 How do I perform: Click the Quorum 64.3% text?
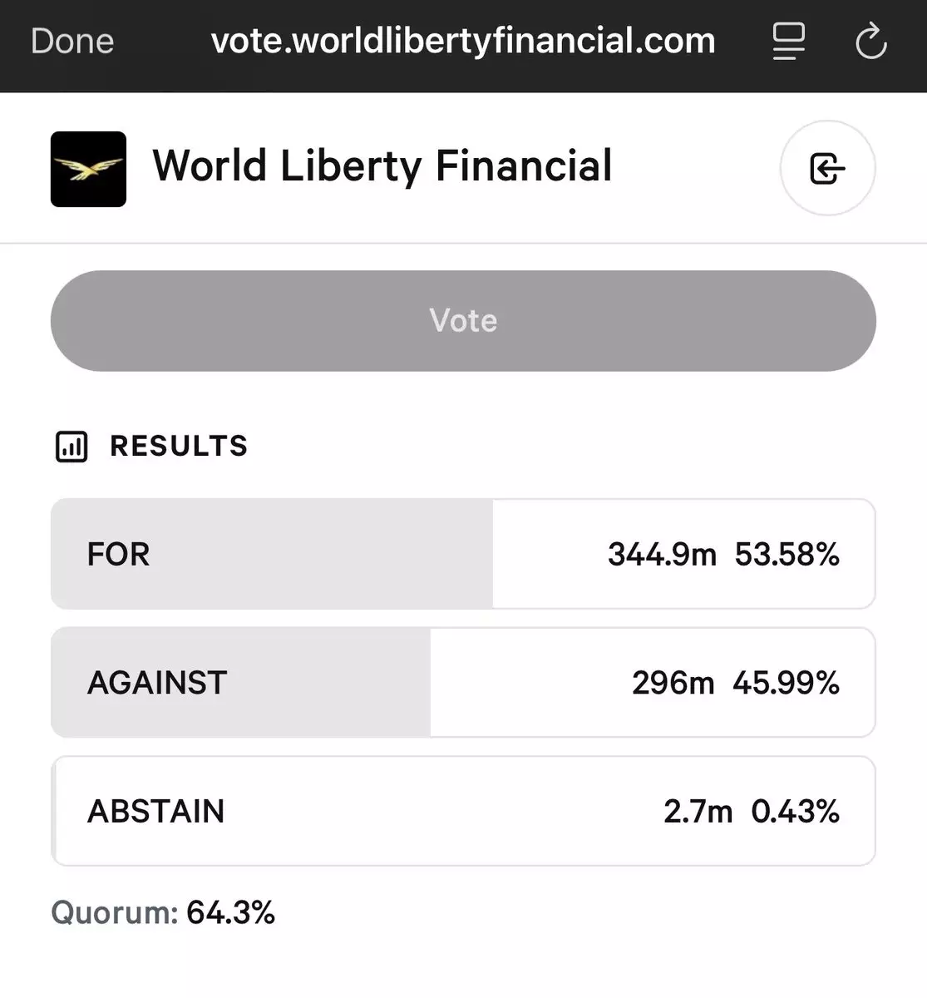[x=163, y=913]
